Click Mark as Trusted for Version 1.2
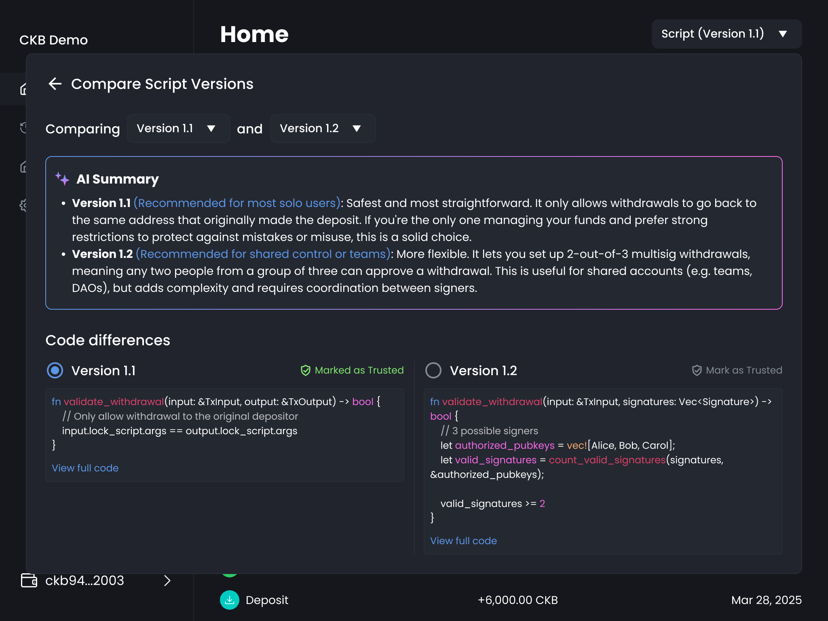Screen dimensions: 828x621 [x=737, y=370]
